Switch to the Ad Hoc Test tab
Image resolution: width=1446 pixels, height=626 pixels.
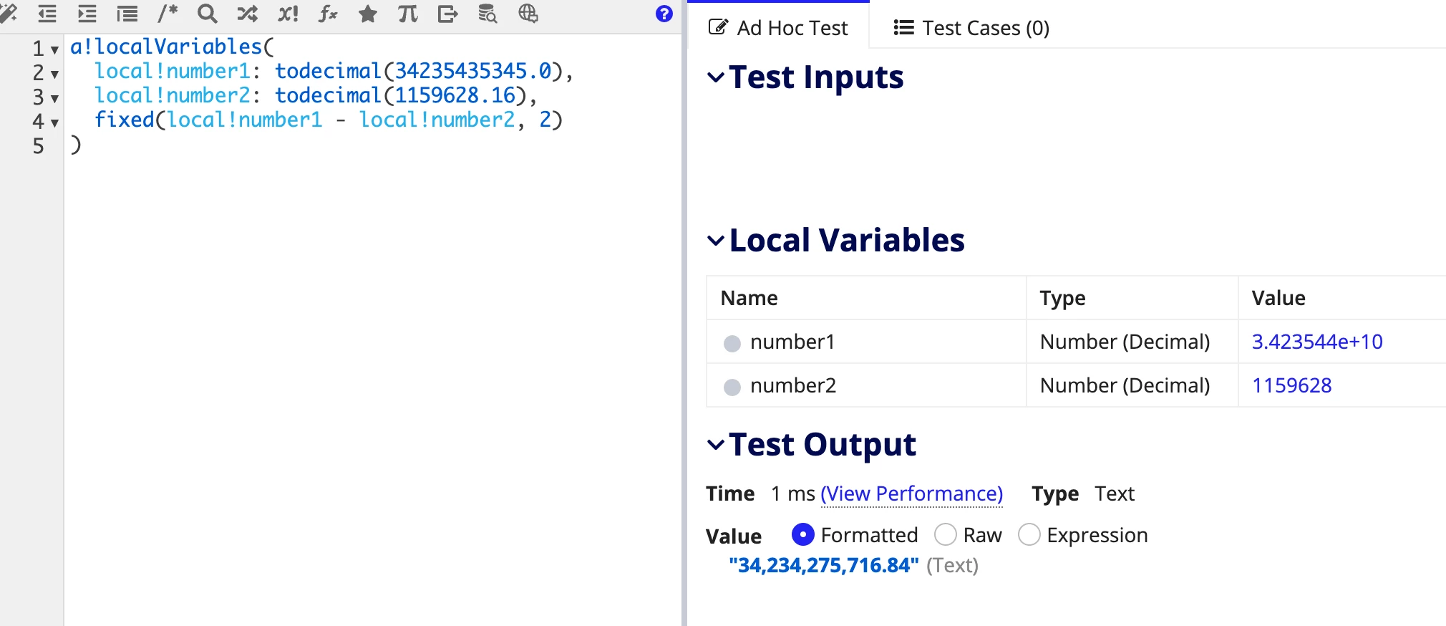(778, 28)
